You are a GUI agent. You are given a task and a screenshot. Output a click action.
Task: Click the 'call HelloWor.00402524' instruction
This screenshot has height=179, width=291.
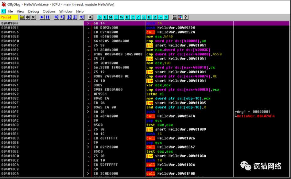click(x=171, y=32)
